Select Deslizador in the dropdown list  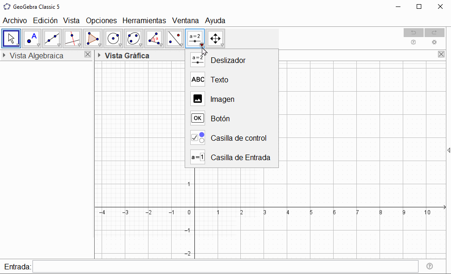point(228,60)
